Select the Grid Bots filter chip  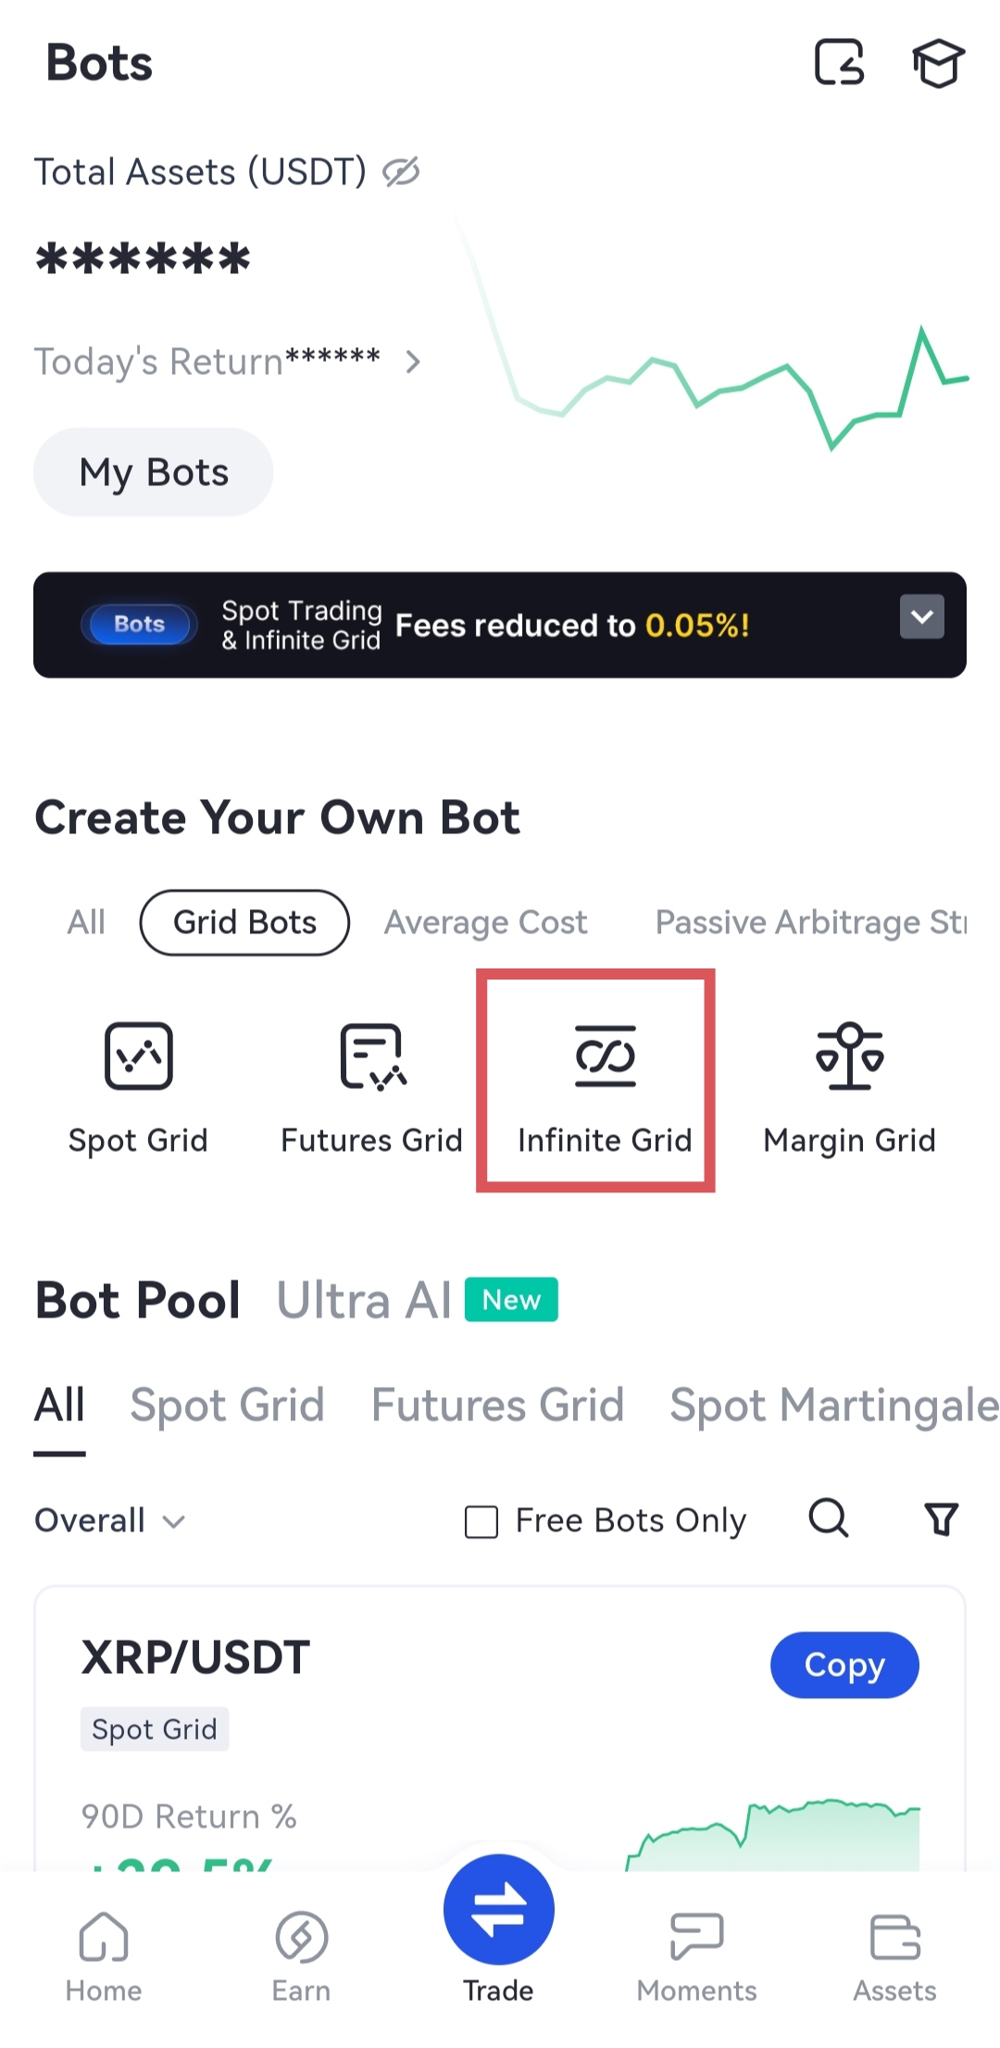pyautogui.click(x=244, y=922)
